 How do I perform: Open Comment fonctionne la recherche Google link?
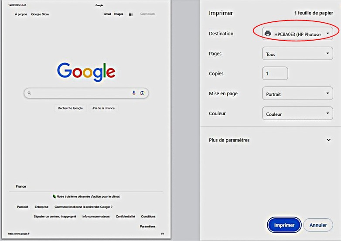click(x=84, y=207)
